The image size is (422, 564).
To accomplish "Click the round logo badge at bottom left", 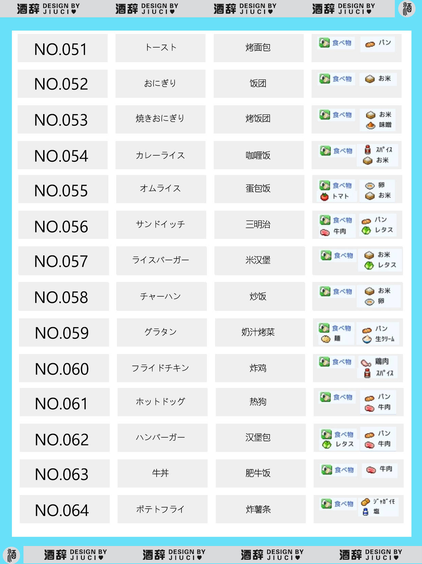I will coord(12,555).
